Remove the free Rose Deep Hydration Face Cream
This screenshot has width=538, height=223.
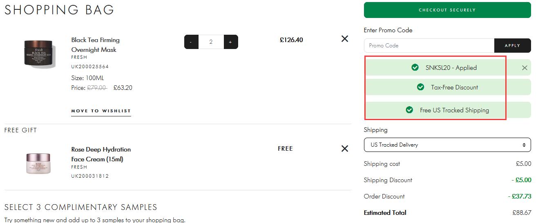(345, 149)
